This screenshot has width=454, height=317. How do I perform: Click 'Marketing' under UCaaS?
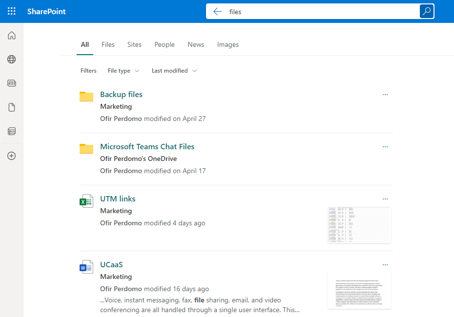click(x=116, y=277)
